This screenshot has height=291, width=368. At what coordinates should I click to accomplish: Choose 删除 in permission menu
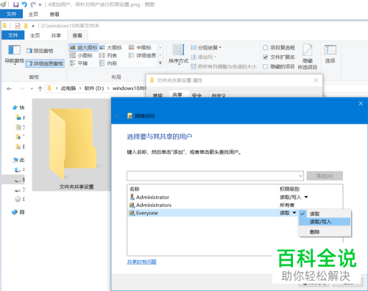(x=325, y=231)
